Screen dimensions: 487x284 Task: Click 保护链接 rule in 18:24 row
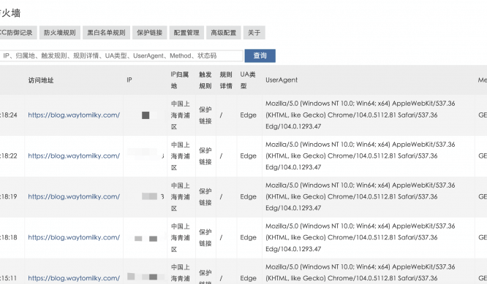[x=205, y=115]
